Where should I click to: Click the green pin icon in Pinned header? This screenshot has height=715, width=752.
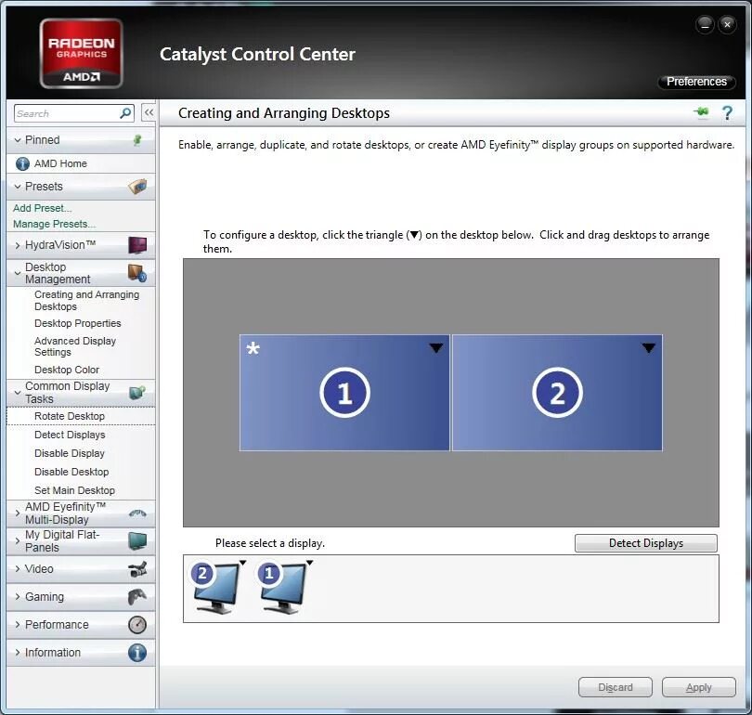point(137,140)
